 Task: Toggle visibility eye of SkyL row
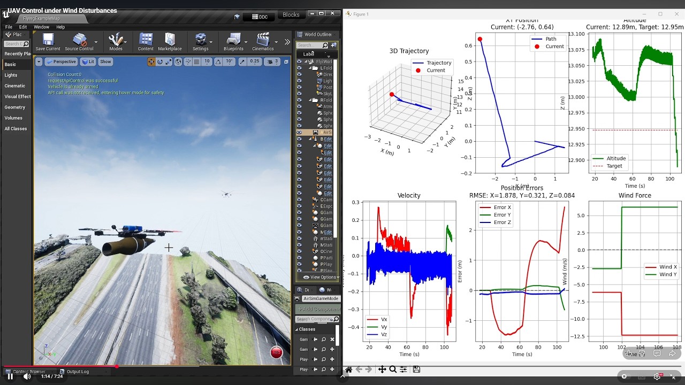pos(299,94)
